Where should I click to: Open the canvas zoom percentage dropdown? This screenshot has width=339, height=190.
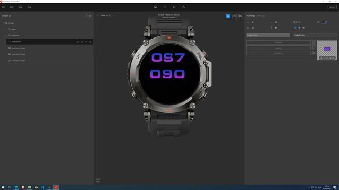click(x=104, y=15)
